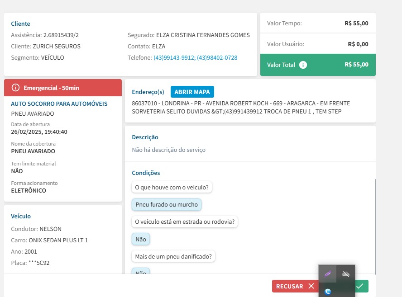The height and width of the screenshot is (297, 402).
Task: Click the Emergencial - 50min red banner
Action: pos(63,87)
